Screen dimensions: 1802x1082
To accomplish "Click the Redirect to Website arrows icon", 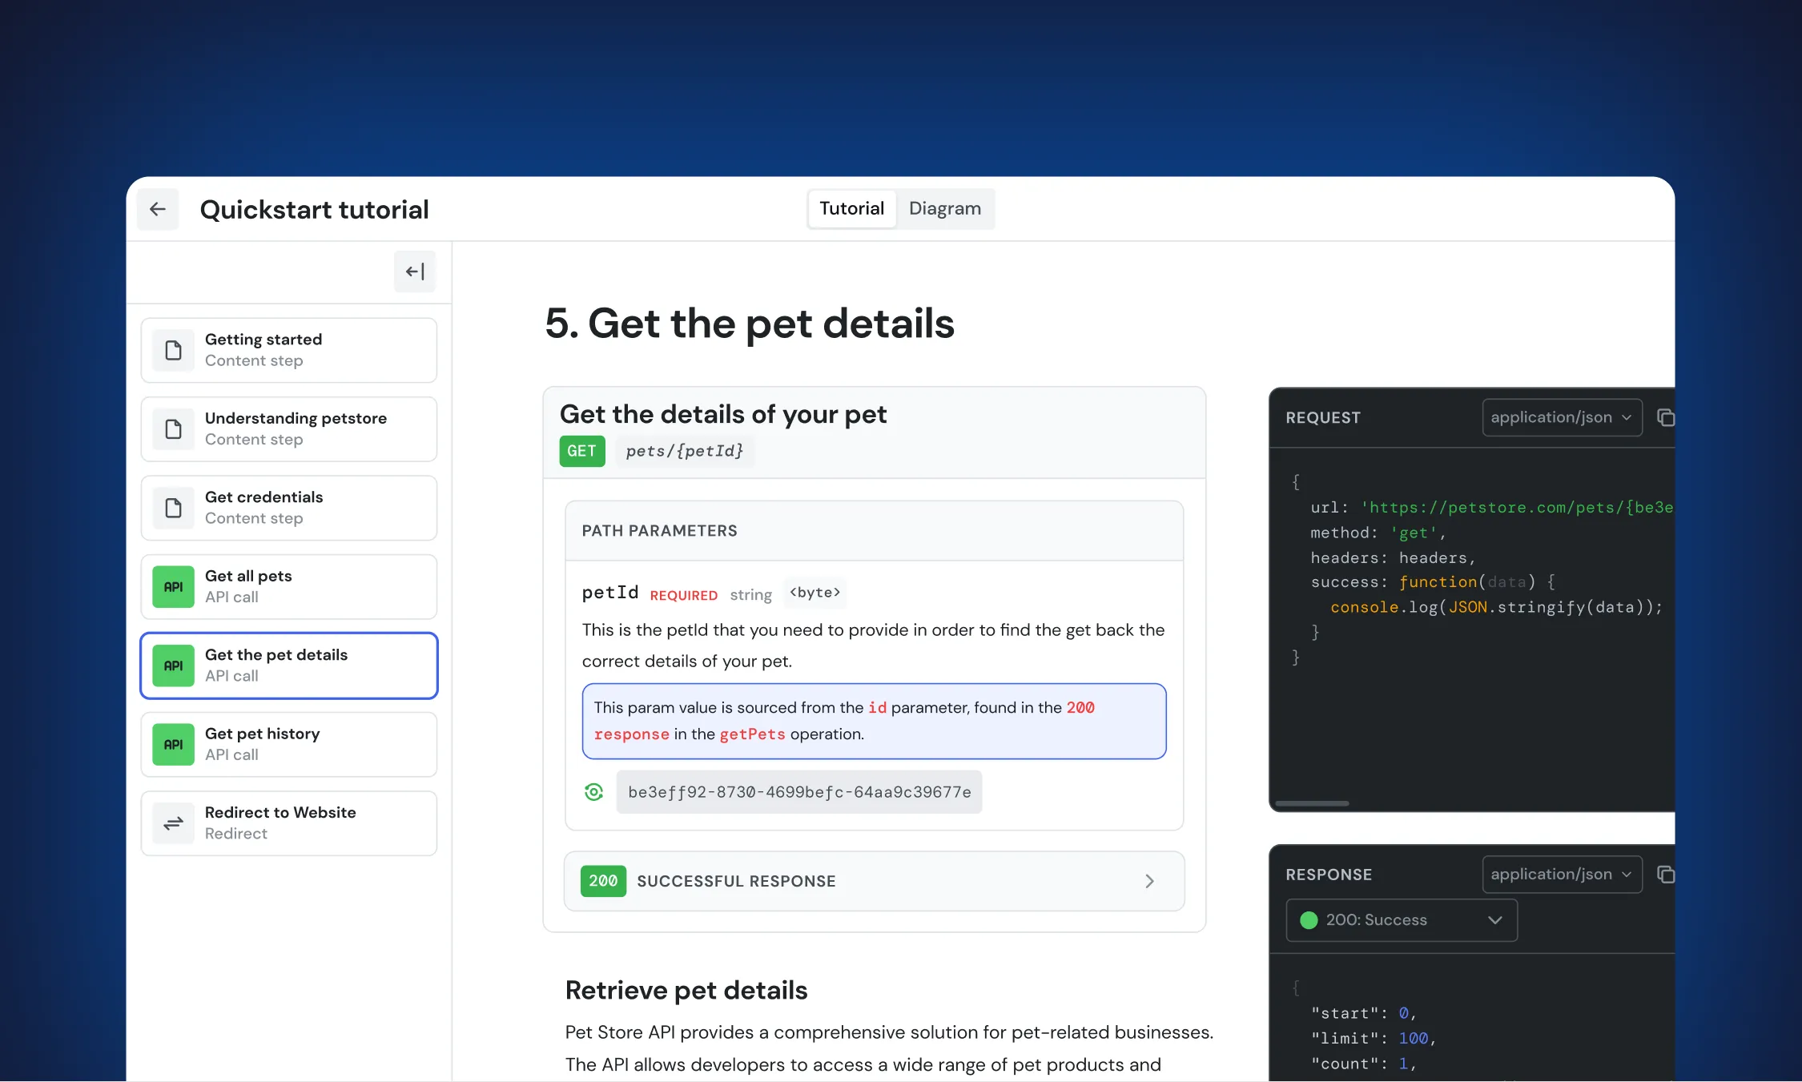I will (x=174, y=823).
